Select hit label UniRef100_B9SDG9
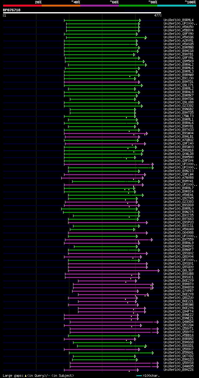This screenshot has width=199, height=378. point(178,205)
